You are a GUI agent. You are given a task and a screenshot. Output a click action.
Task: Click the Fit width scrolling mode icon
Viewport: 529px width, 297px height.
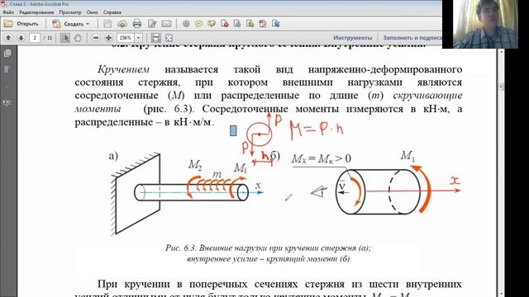click(x=155, y=38)
